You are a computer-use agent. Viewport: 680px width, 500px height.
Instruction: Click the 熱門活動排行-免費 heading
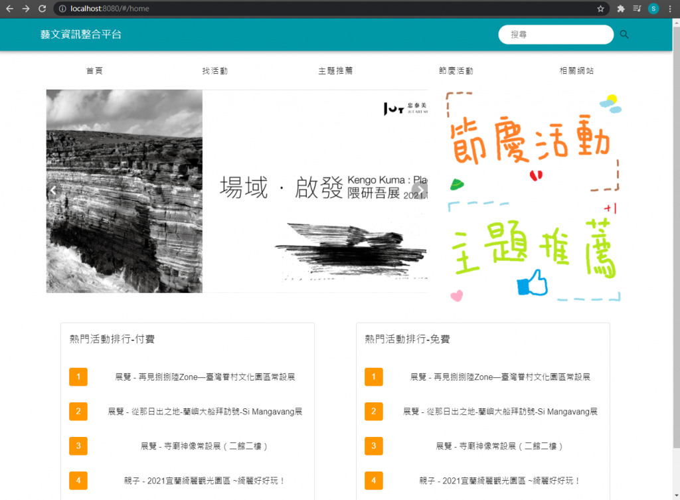pyautogui.click(x=407, y=339)
